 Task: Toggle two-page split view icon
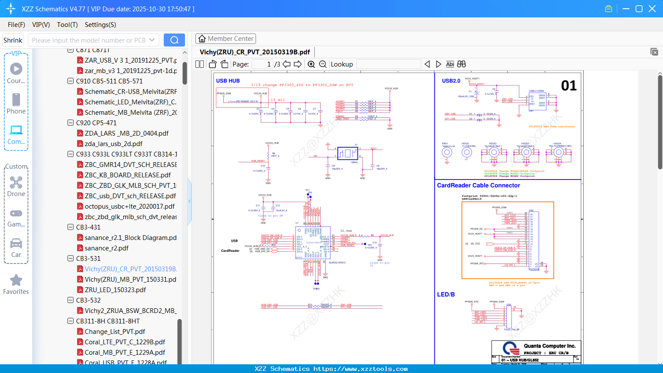(199, 64)
